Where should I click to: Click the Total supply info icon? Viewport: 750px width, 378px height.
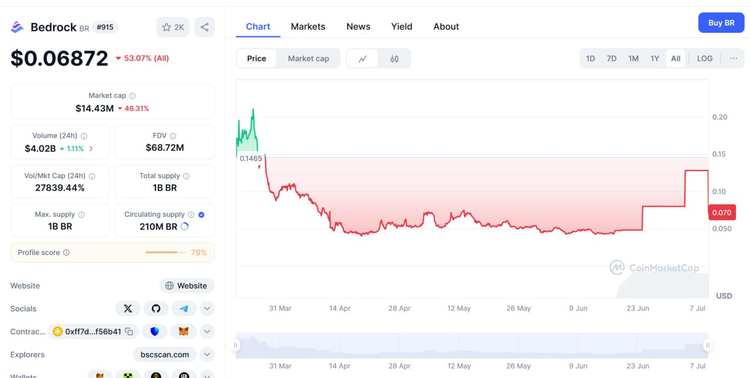coord(186,176)
